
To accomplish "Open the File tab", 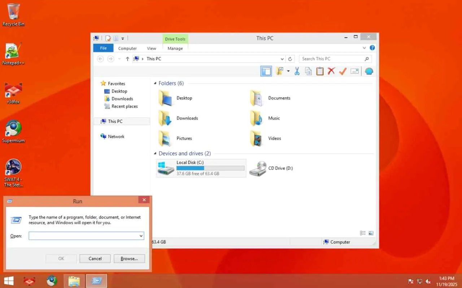I will click(x=103, y=48).
